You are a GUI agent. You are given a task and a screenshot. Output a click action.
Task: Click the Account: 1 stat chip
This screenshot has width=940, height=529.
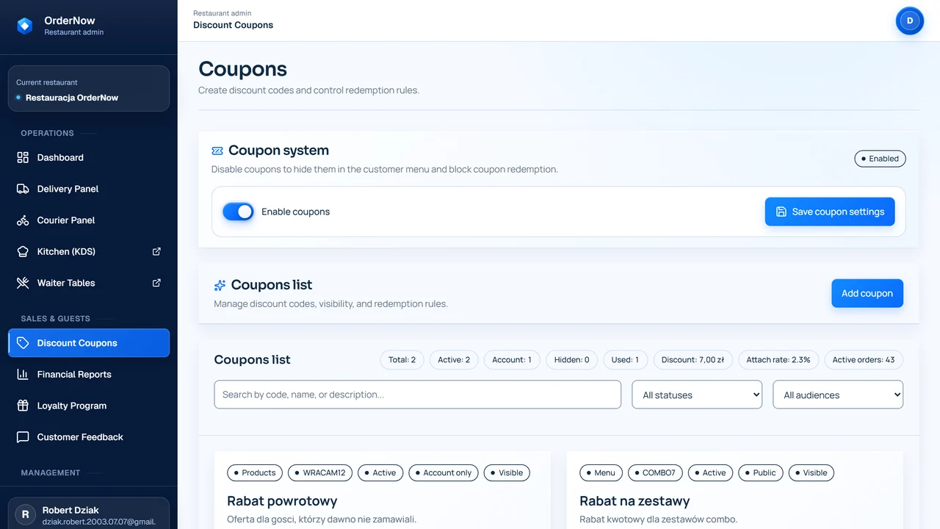(x=512, y=360)
